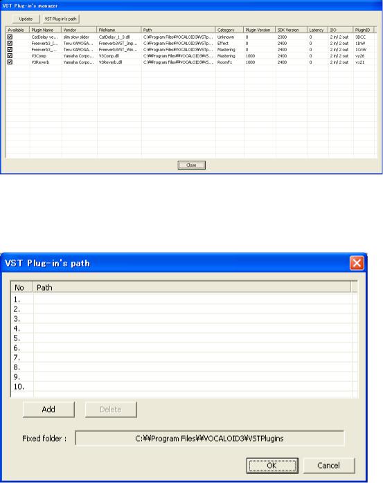Click the Effect category cell
The image size is (383, 483).
pos(223,44)
